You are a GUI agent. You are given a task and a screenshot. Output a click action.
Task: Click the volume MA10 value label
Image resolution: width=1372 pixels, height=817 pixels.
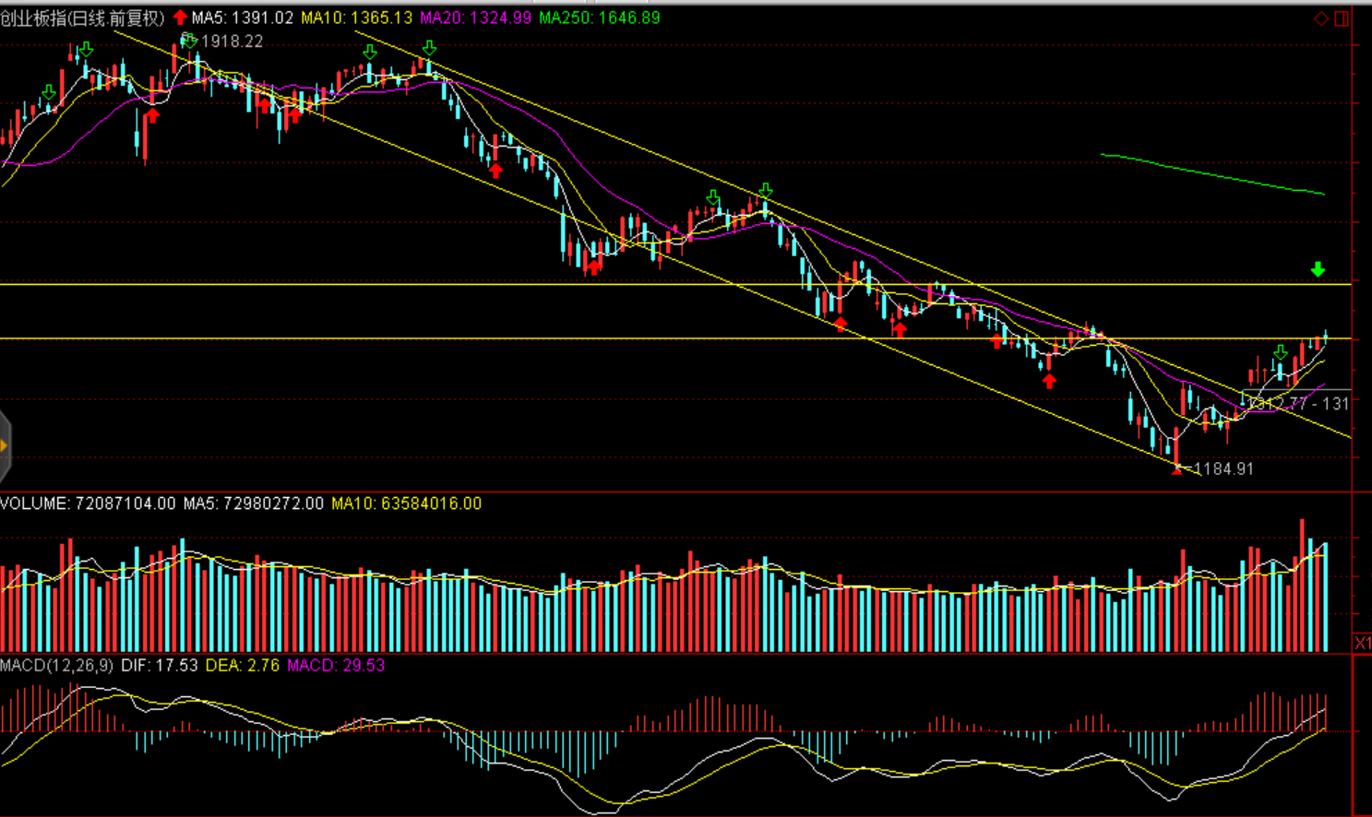(x=406, y=503)
